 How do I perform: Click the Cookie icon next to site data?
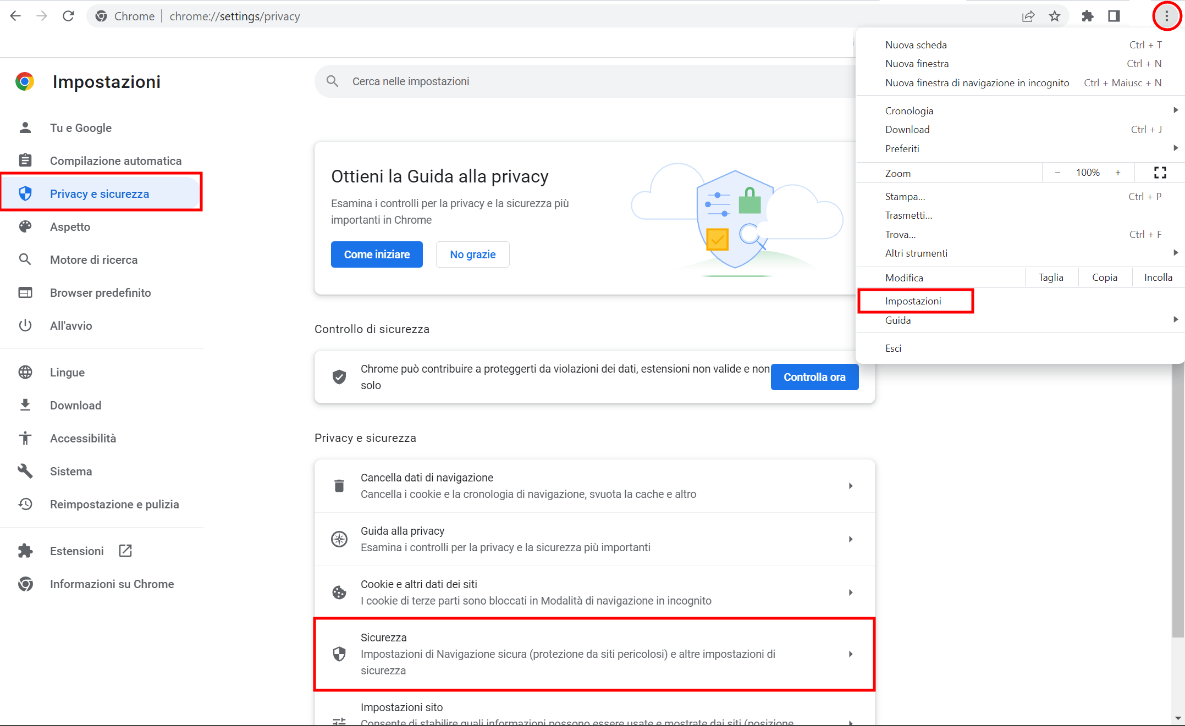pos(339,592)
